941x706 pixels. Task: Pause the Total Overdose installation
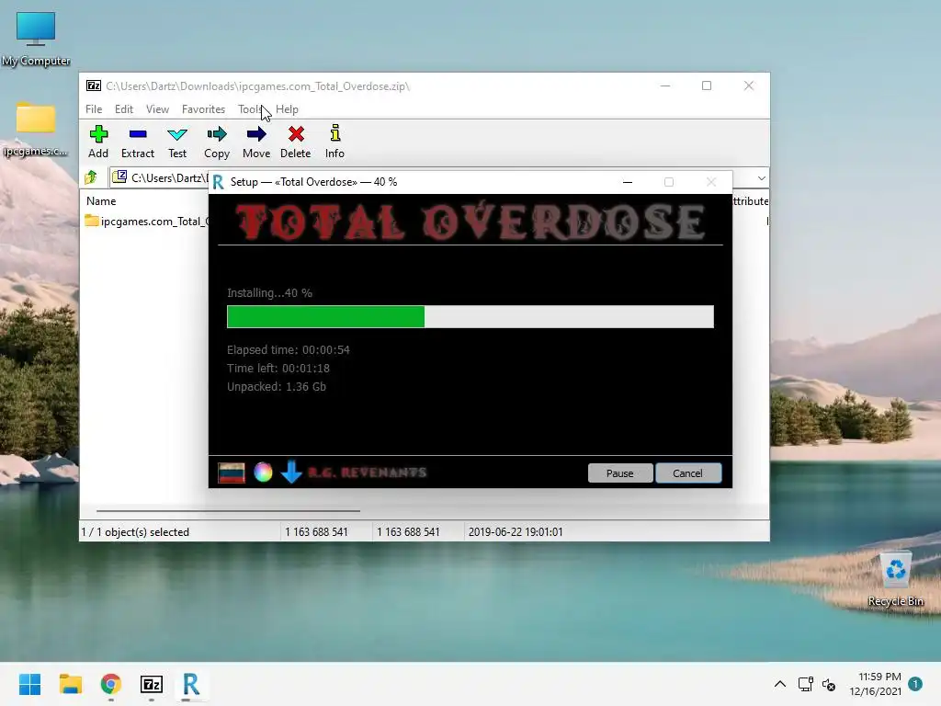pos(620,473)
